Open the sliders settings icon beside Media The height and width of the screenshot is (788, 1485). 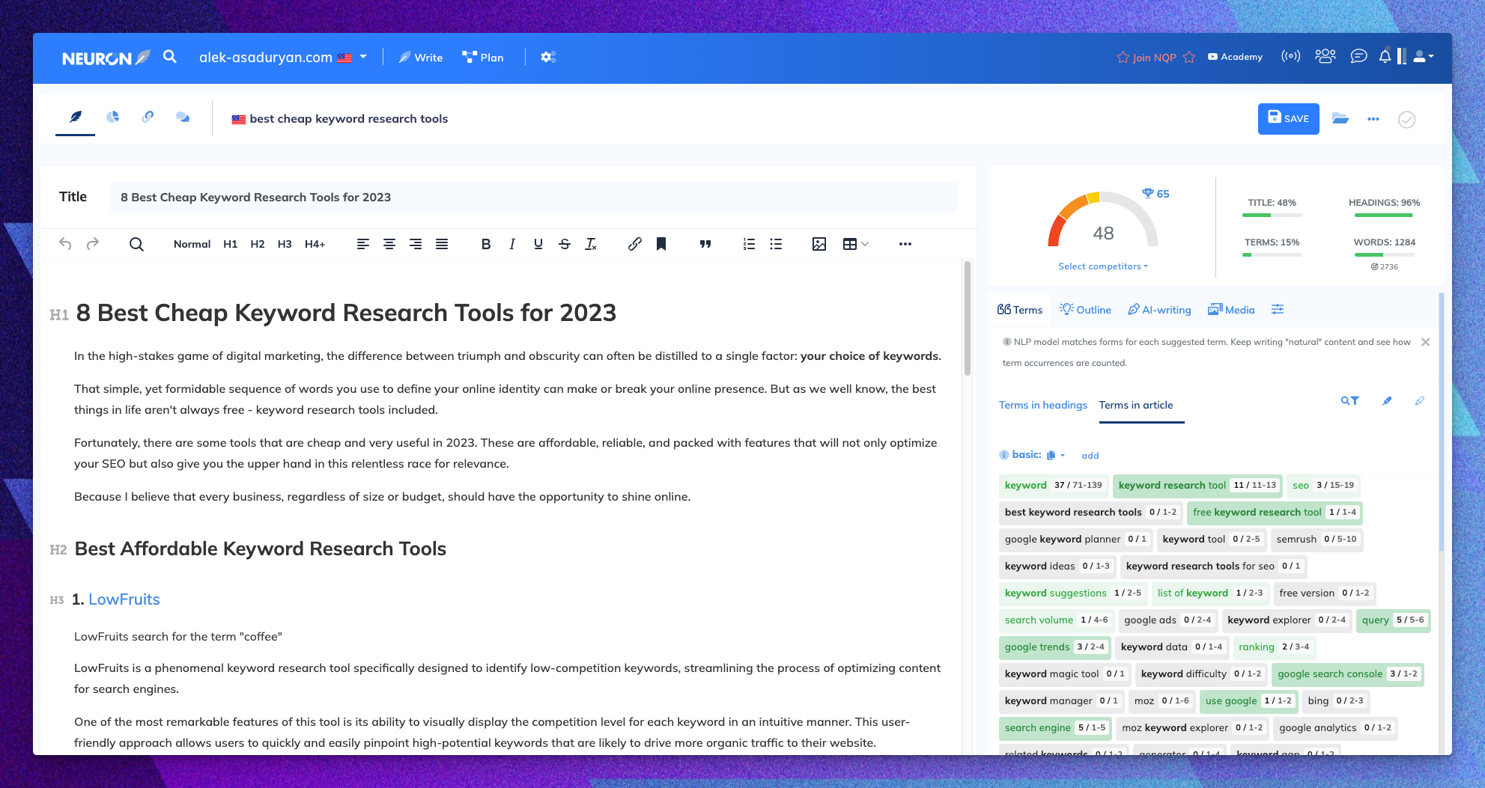click(x=1278, y=309)
